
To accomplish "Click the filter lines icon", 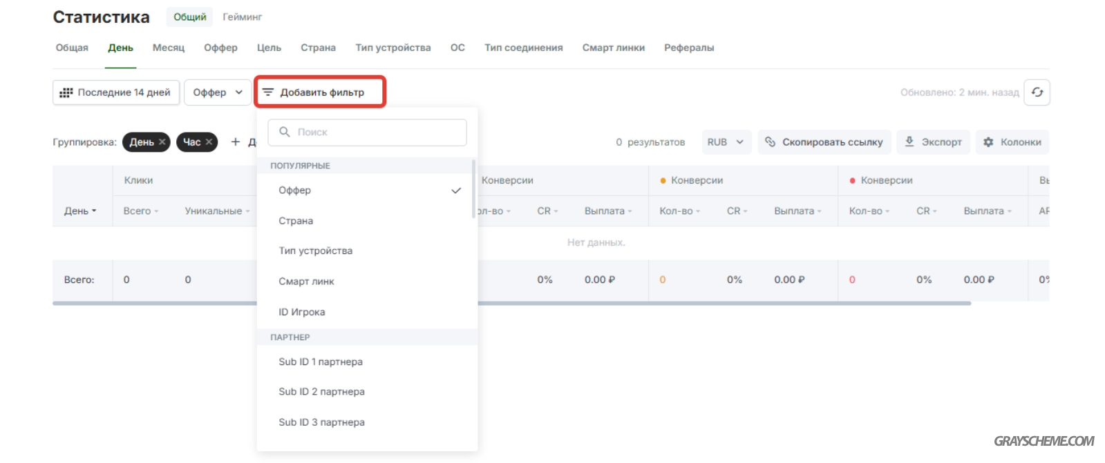I will tap(268, 92).
